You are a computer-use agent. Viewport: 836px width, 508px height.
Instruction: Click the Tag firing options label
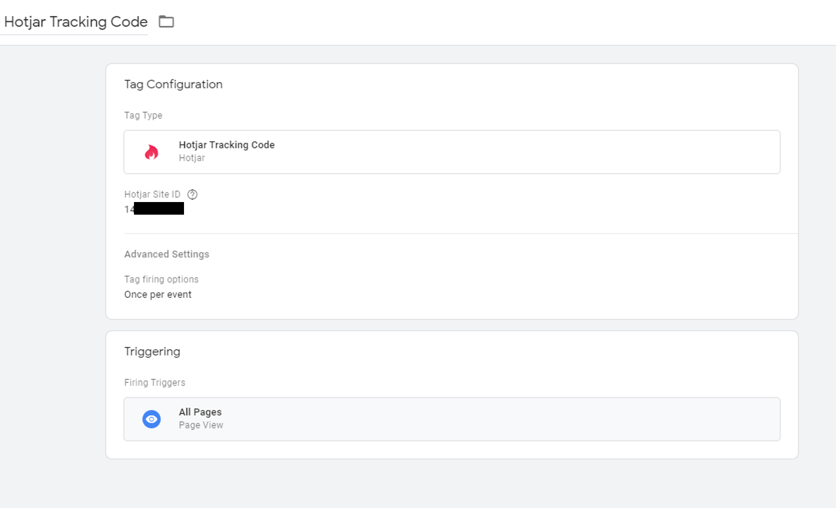[x=161, y=279]
